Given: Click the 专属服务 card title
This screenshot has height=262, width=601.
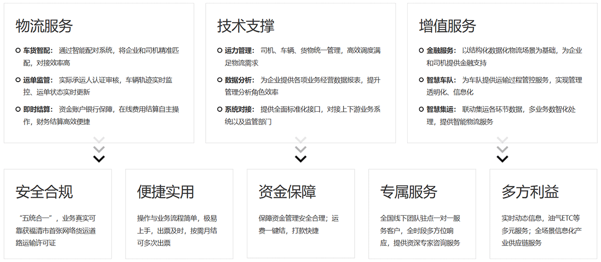Looking at the screenshot, I should [x=409, y=191].
